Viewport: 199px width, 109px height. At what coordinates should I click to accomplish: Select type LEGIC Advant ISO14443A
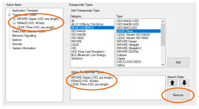(x=139, y=34)
